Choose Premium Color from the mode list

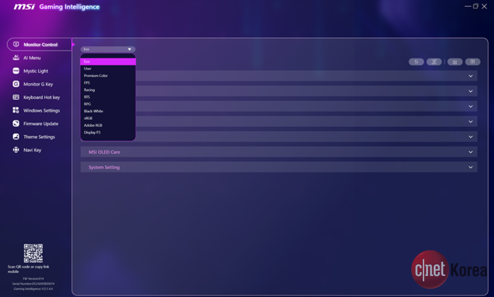(x=96, y=76)
